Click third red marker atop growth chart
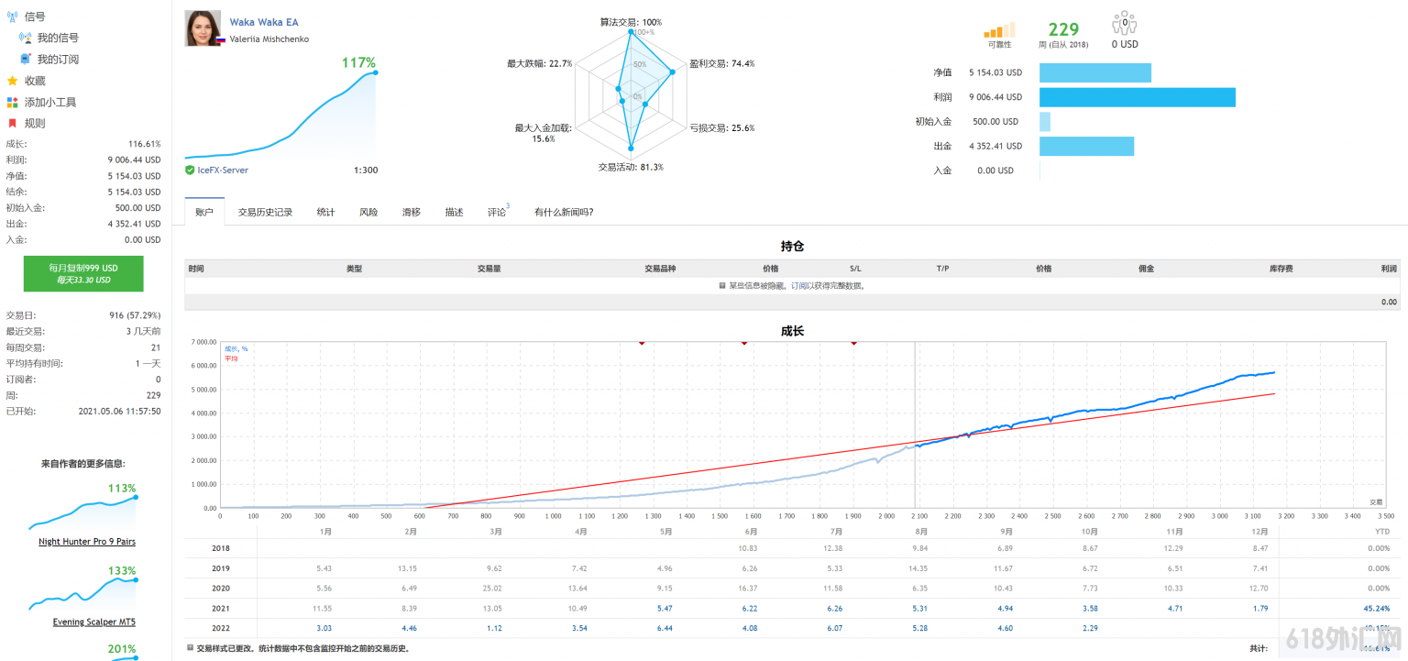 point(853,343)
